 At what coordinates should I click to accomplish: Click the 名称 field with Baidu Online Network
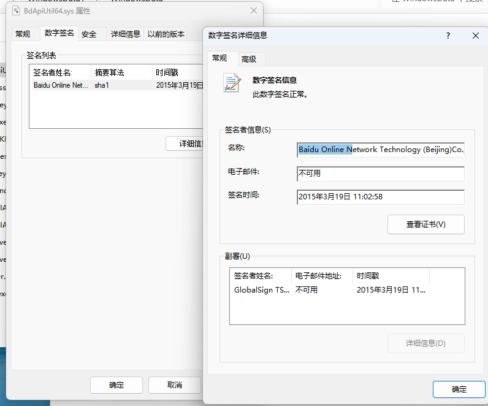point(381,150)
